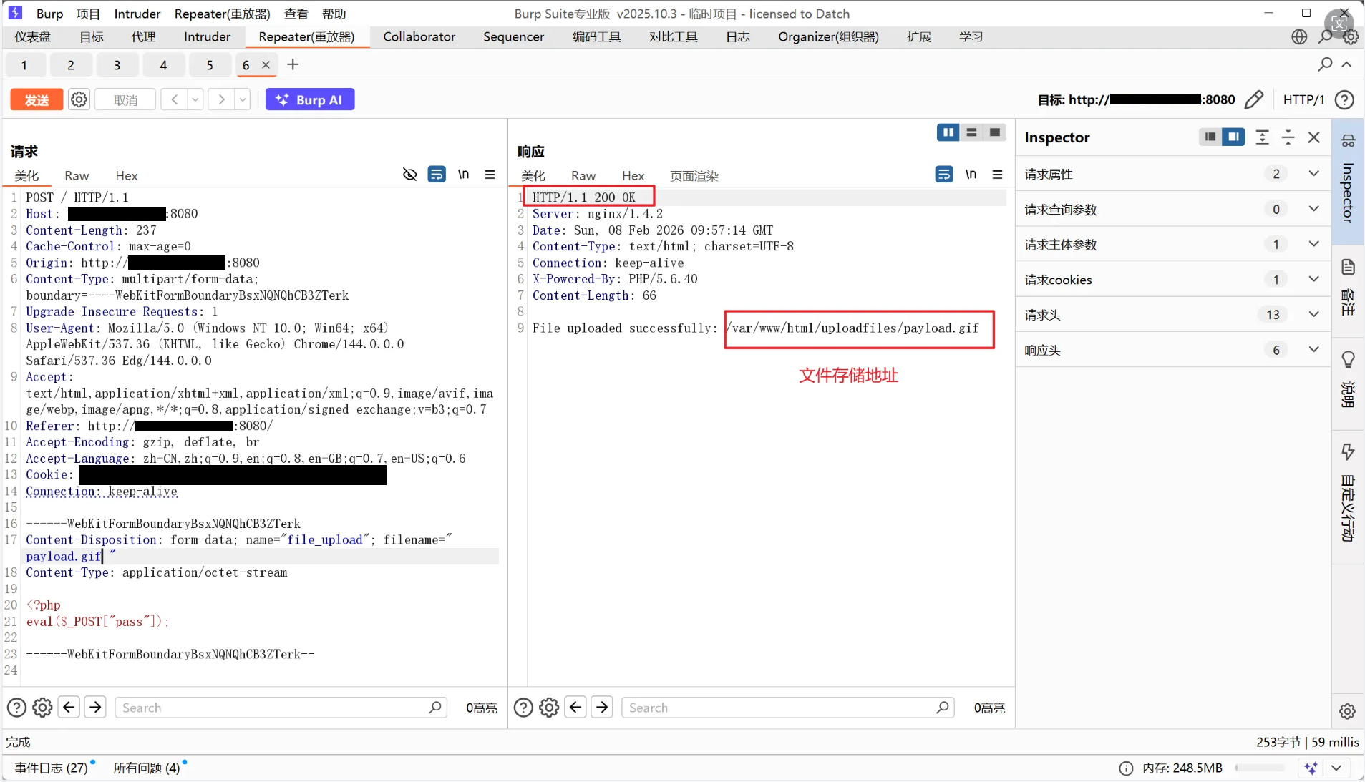Open the 查看 menu
Viewport: 1365px width, 782px height.
point(296,14)
